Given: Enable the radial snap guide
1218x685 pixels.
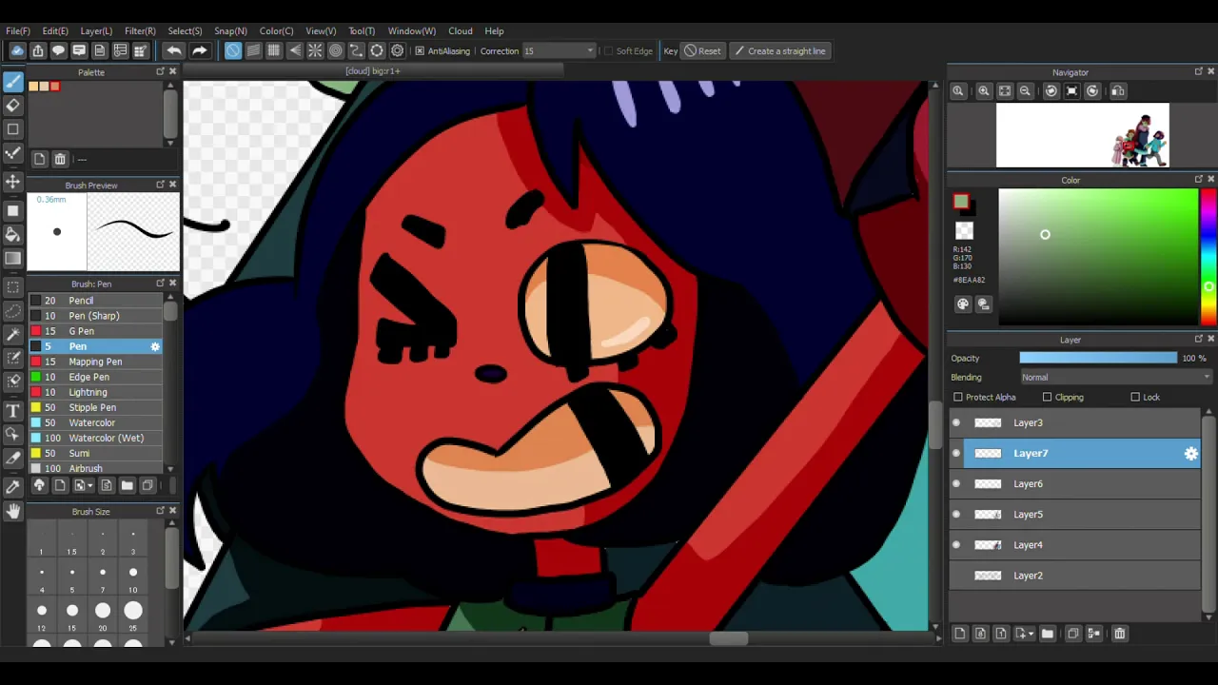Looking at the screenshot, I should point(315,50).
